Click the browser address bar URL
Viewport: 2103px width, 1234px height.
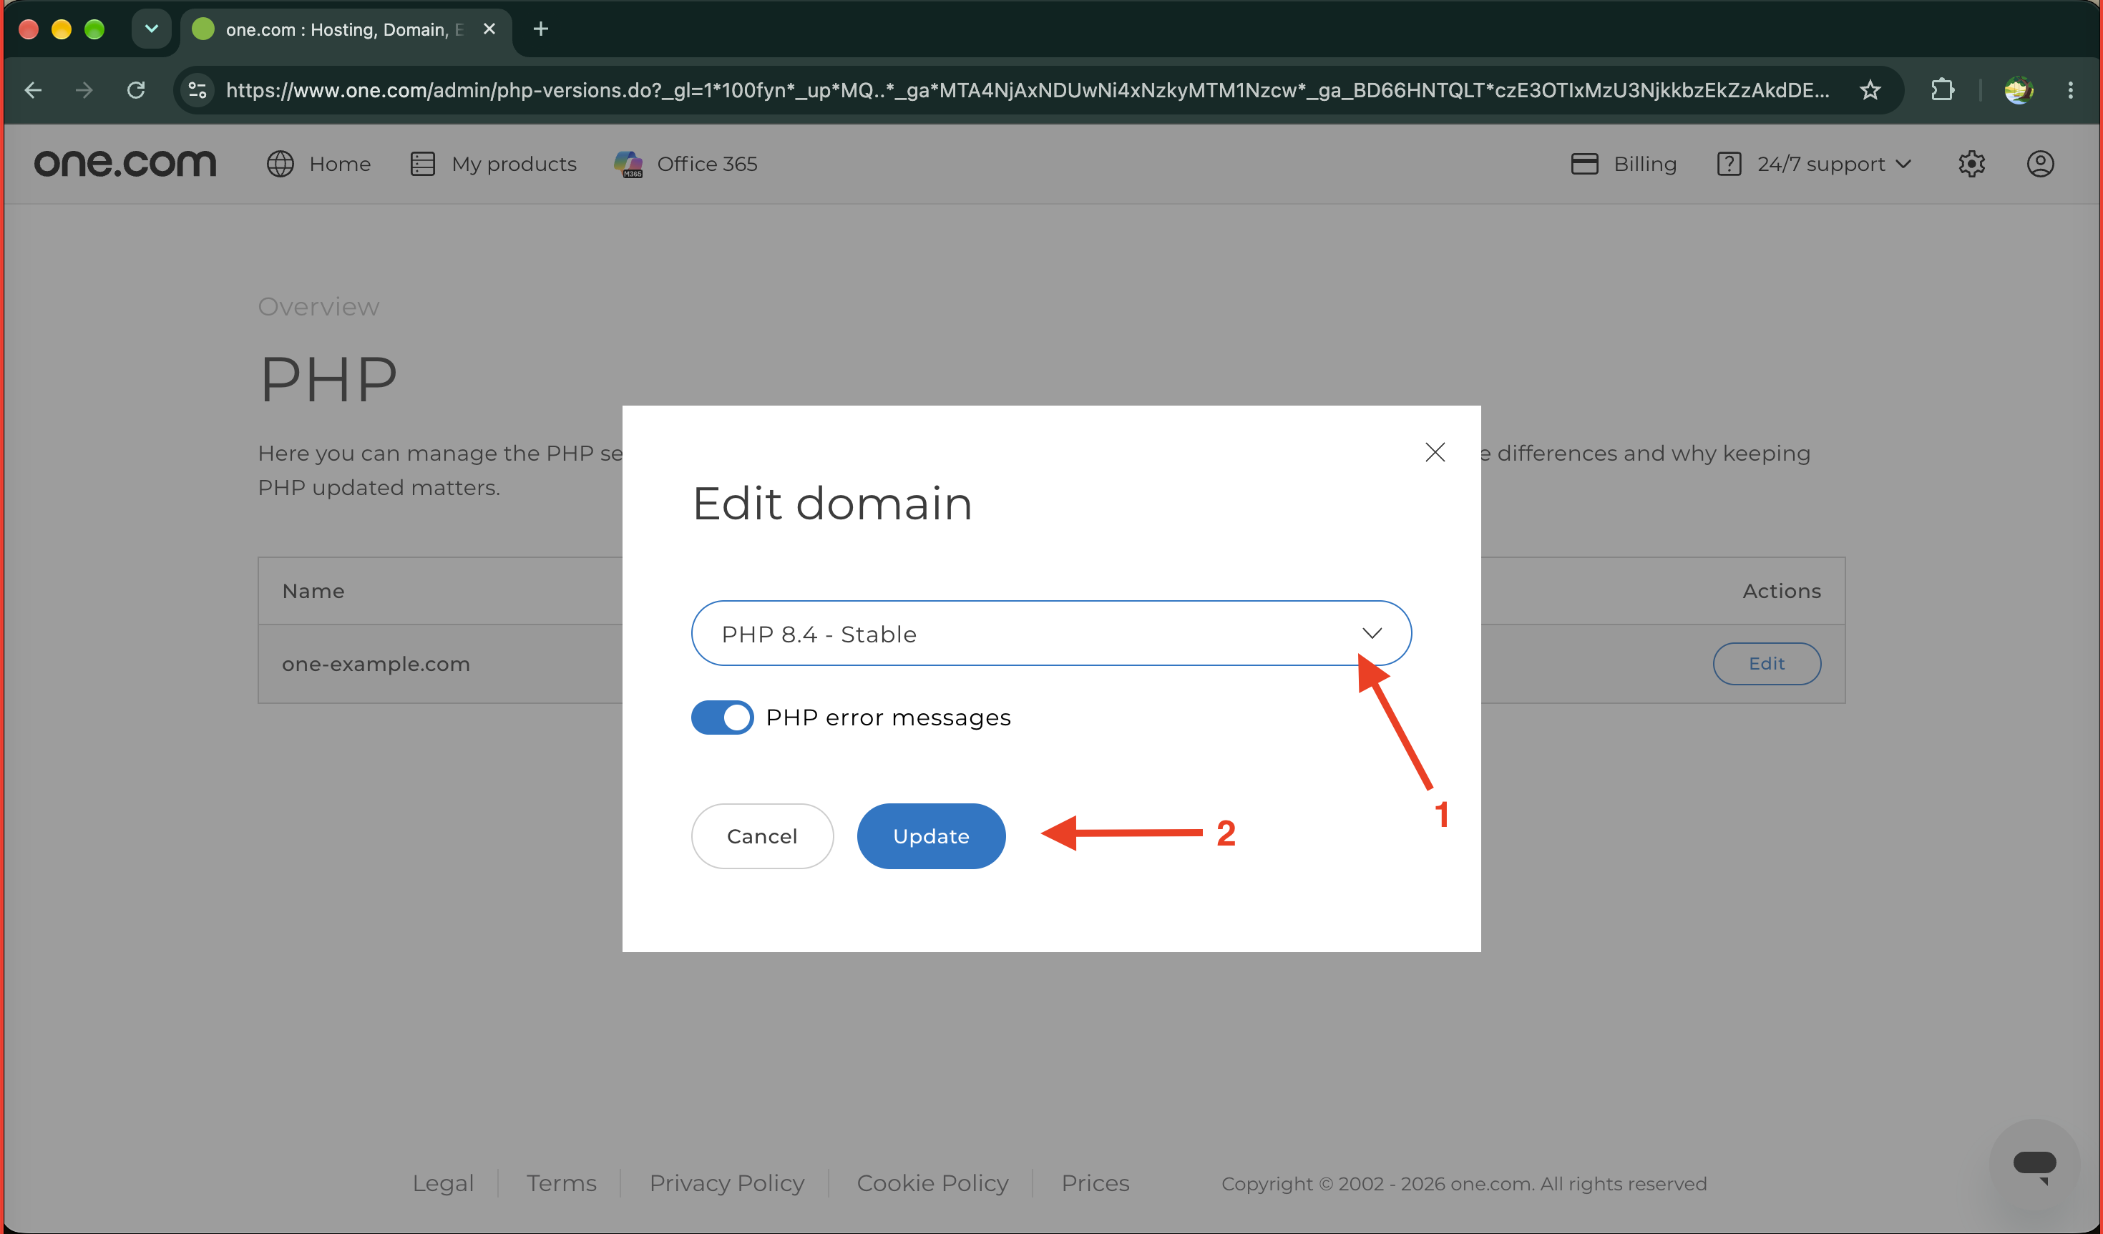[x=1027, y=90]
